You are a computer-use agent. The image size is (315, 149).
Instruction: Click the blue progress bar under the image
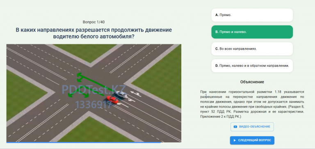pyautogui.click(x=84, y=142)
